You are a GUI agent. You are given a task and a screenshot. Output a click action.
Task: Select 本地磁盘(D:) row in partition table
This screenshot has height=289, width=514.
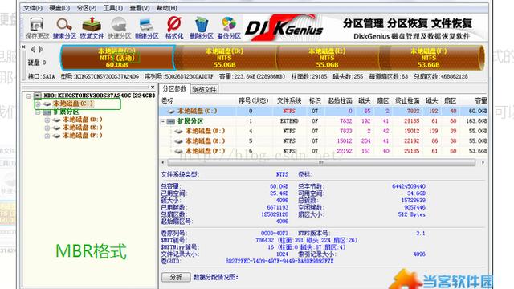(324, 131)
